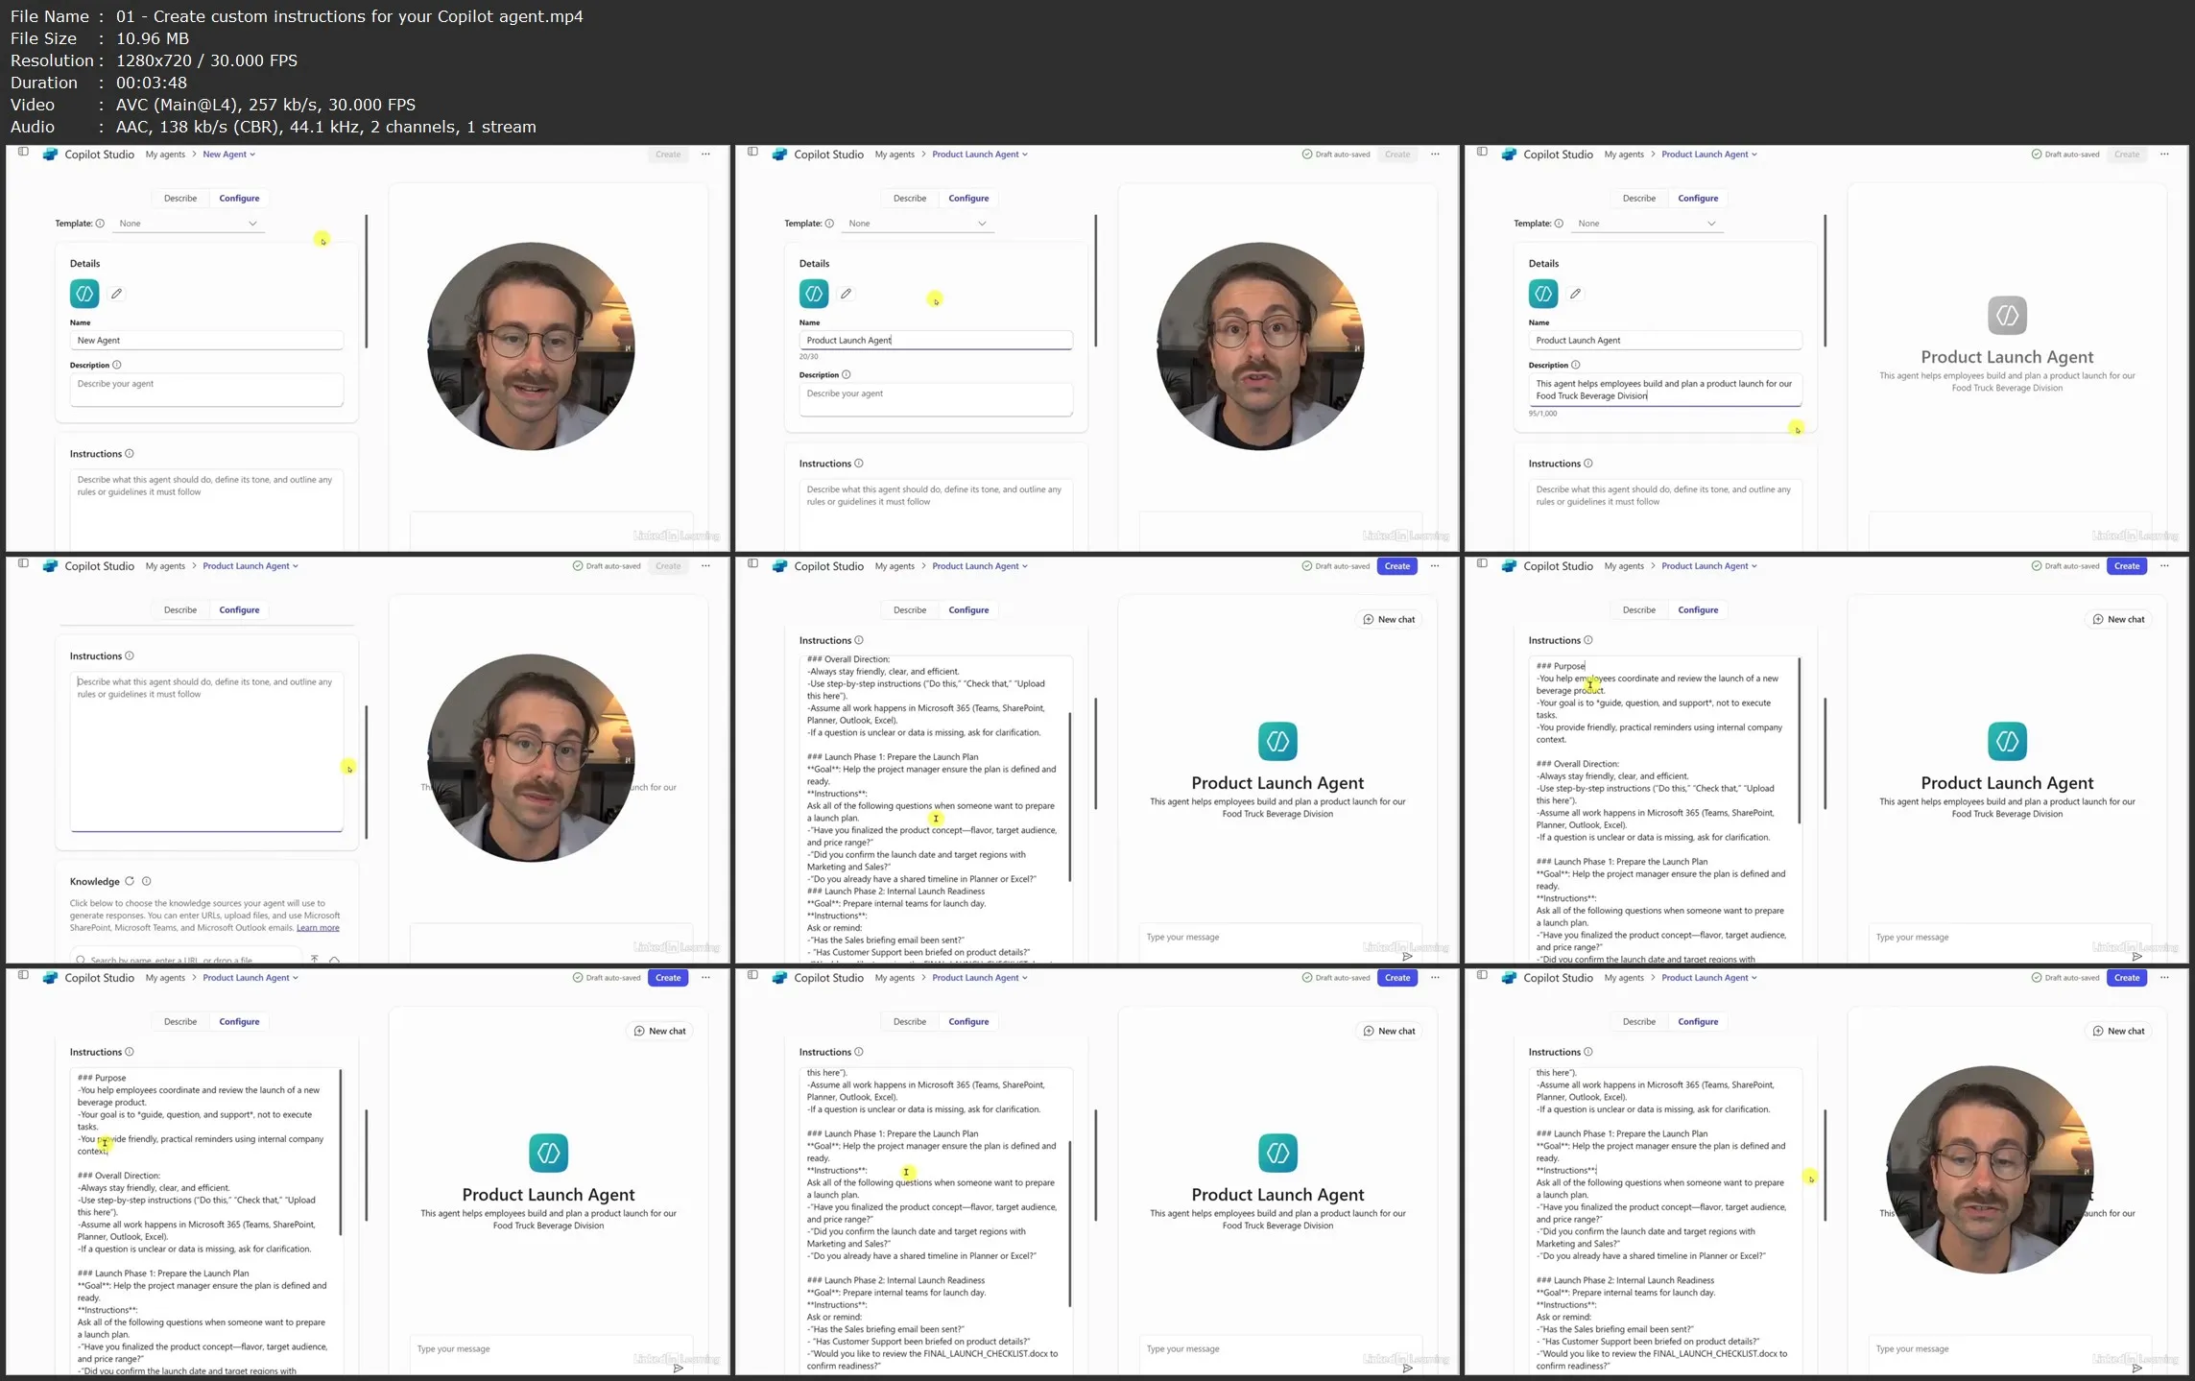Open the more options ellipsis icon
This screenshot has height=1381, width=2195.
(705, 154)
